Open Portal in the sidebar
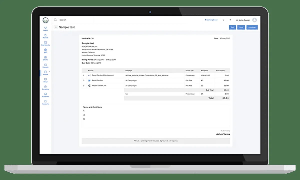This screenshot has width=300, height=180. [45, 80]
